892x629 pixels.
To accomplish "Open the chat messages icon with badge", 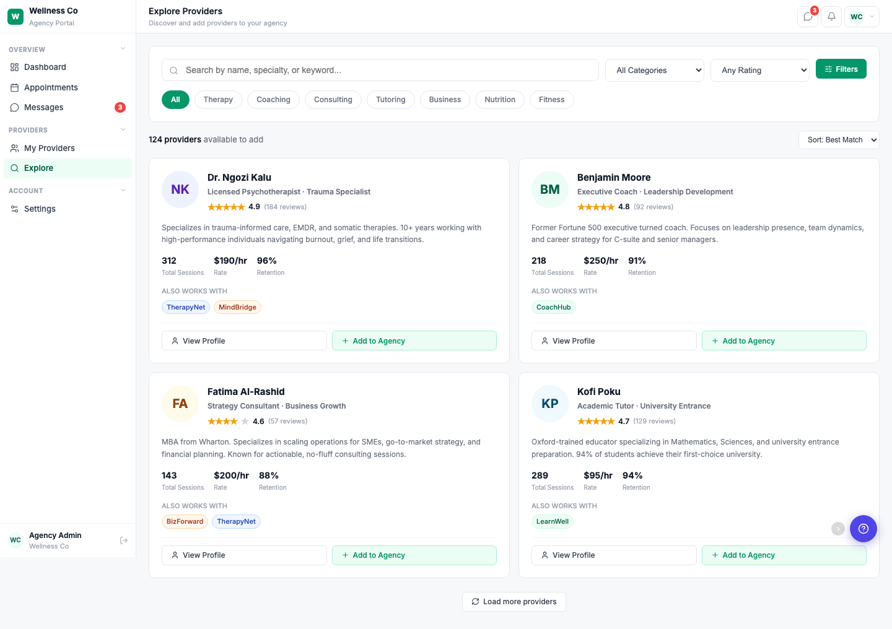I will 807,17.
